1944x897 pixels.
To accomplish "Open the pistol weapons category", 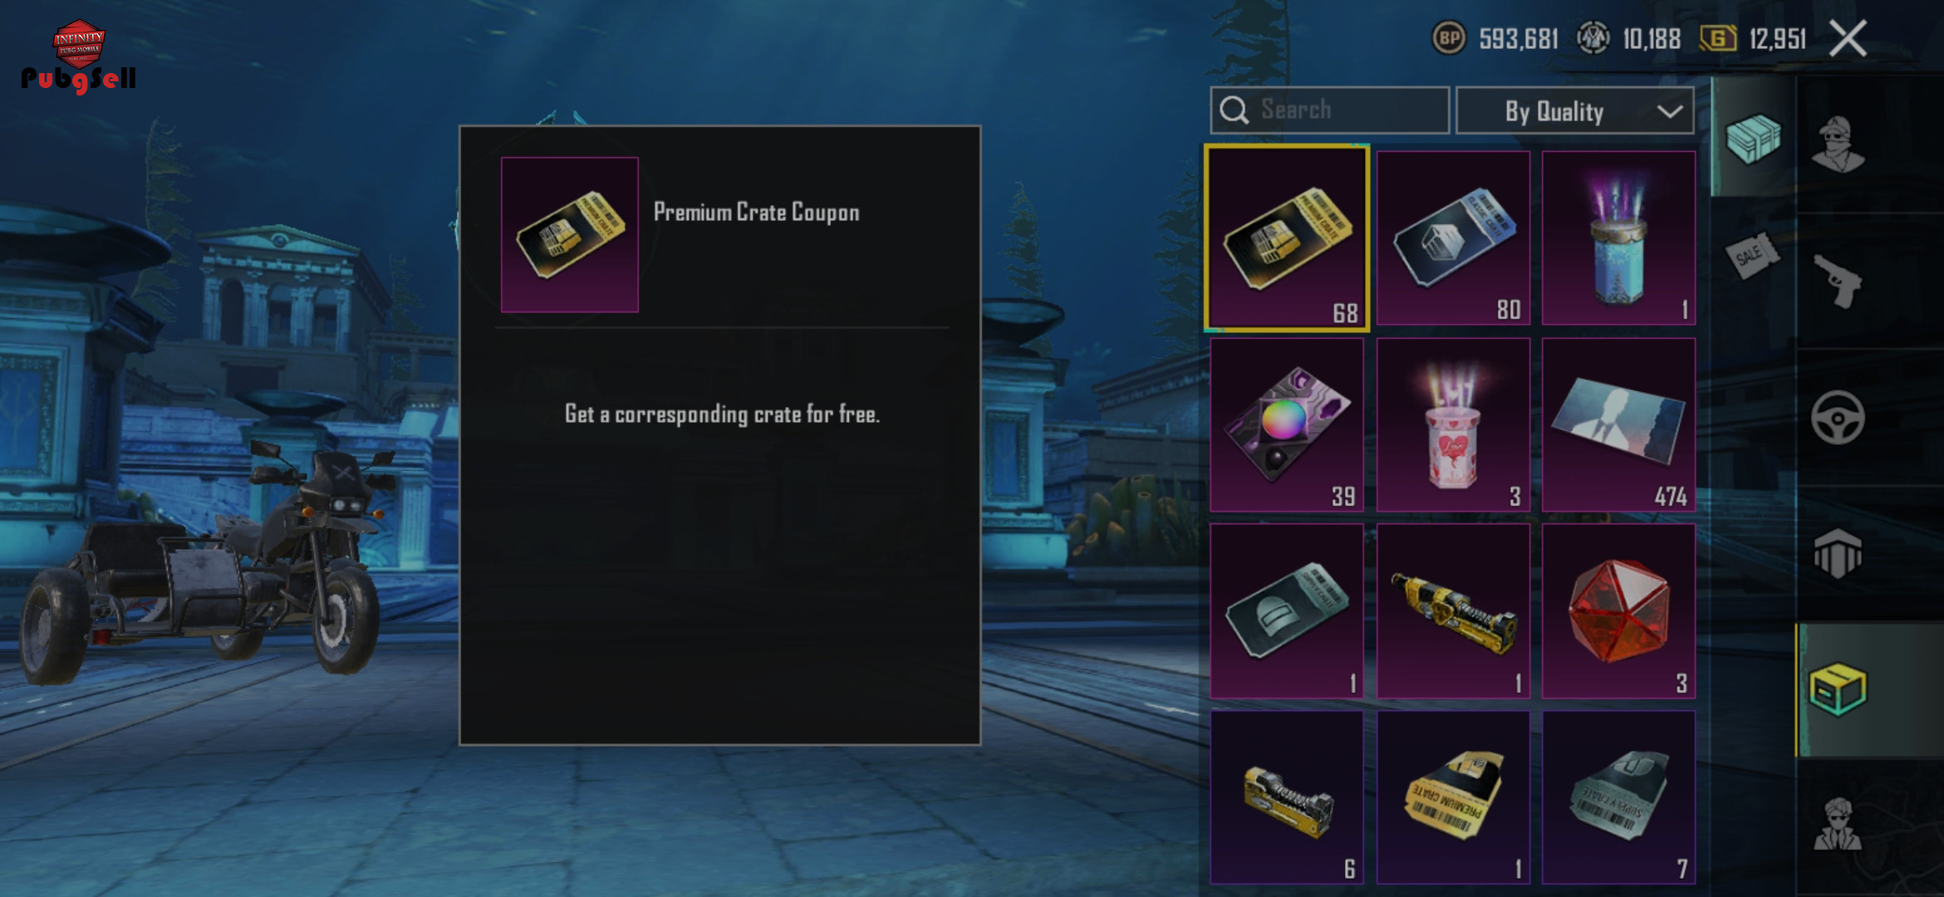I will 1838,281.
